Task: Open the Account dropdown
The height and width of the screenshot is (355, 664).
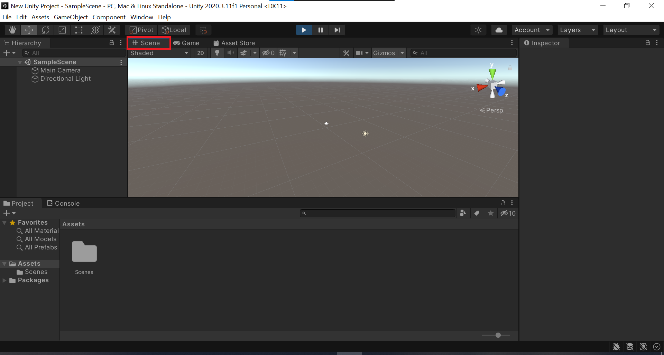Action: (x=532, y=30)
